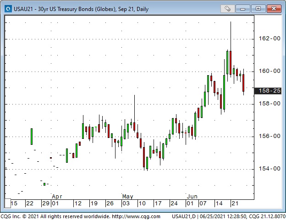Click date label 17 on time axis
Image resolution: width=286 pixels, height=220 pixels.
pos(158,203)
